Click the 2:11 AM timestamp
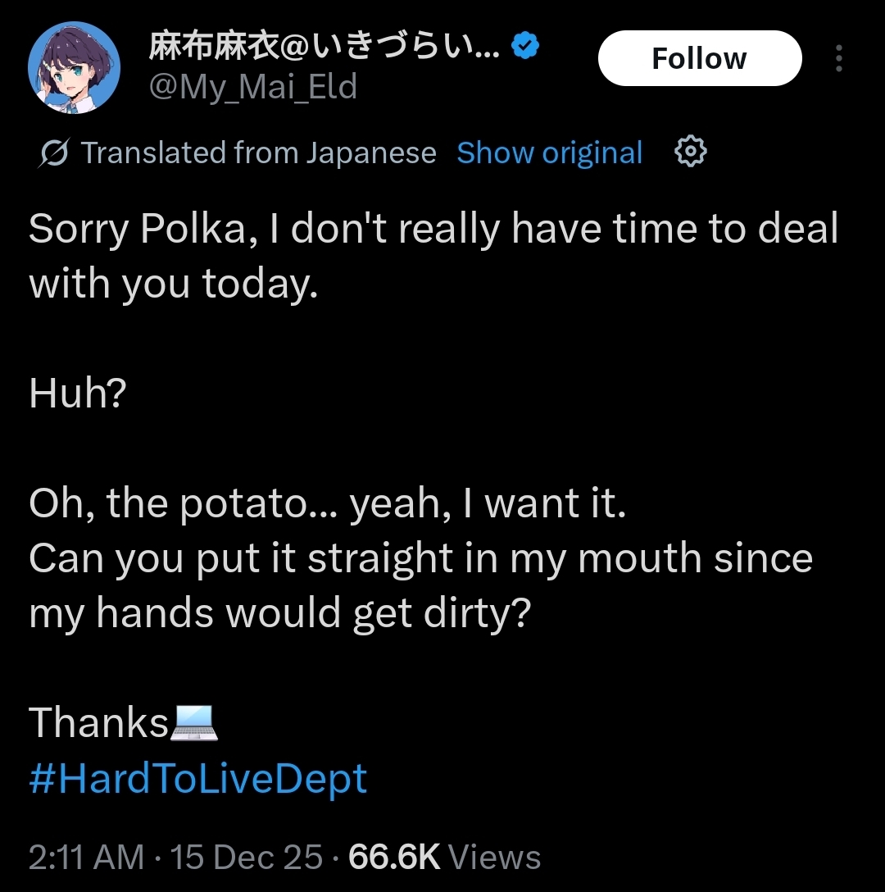885x892 pixels. (x=86, y=858)
